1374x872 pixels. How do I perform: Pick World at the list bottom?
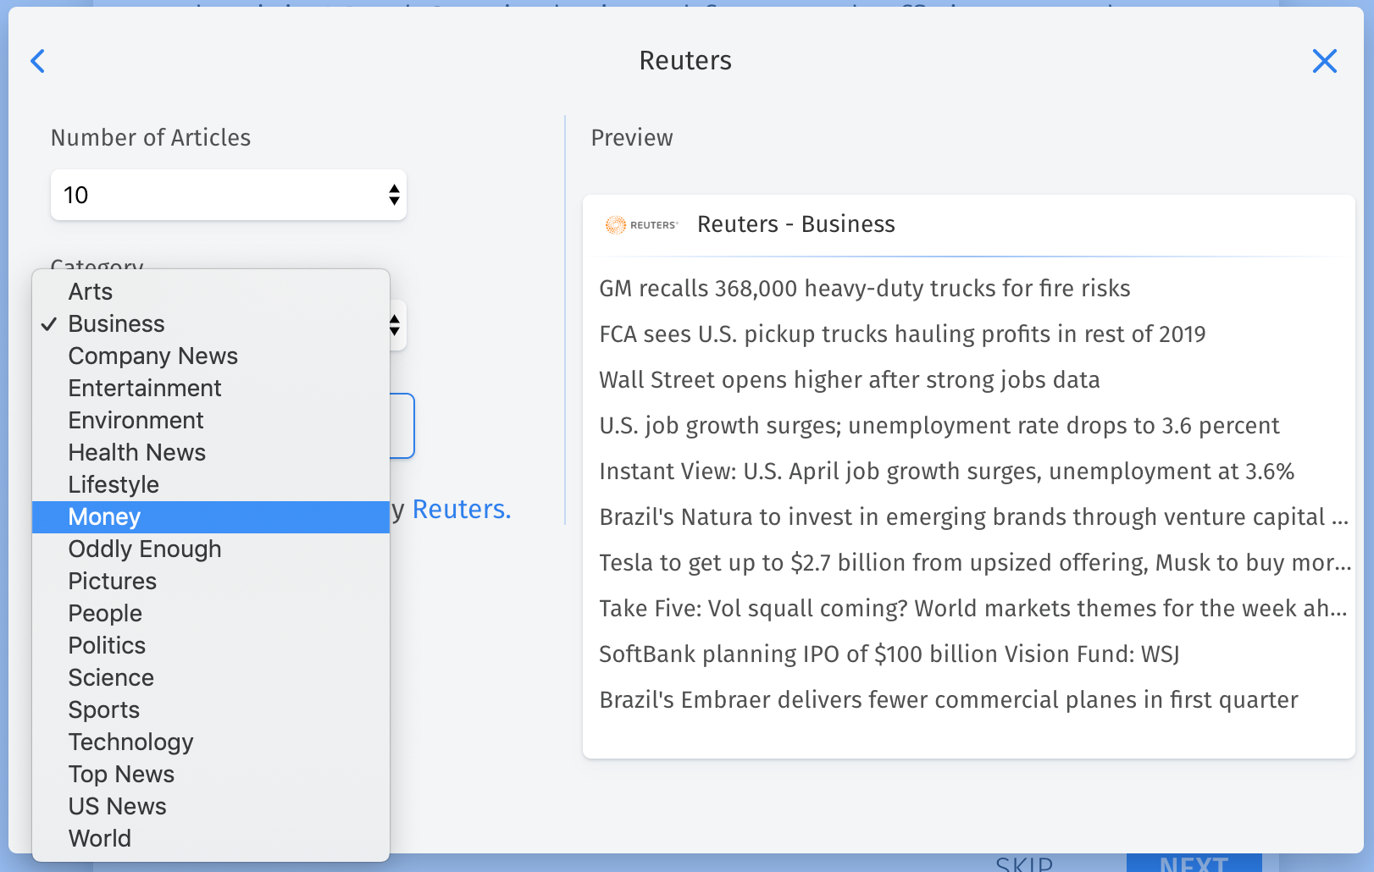(211, 838)
